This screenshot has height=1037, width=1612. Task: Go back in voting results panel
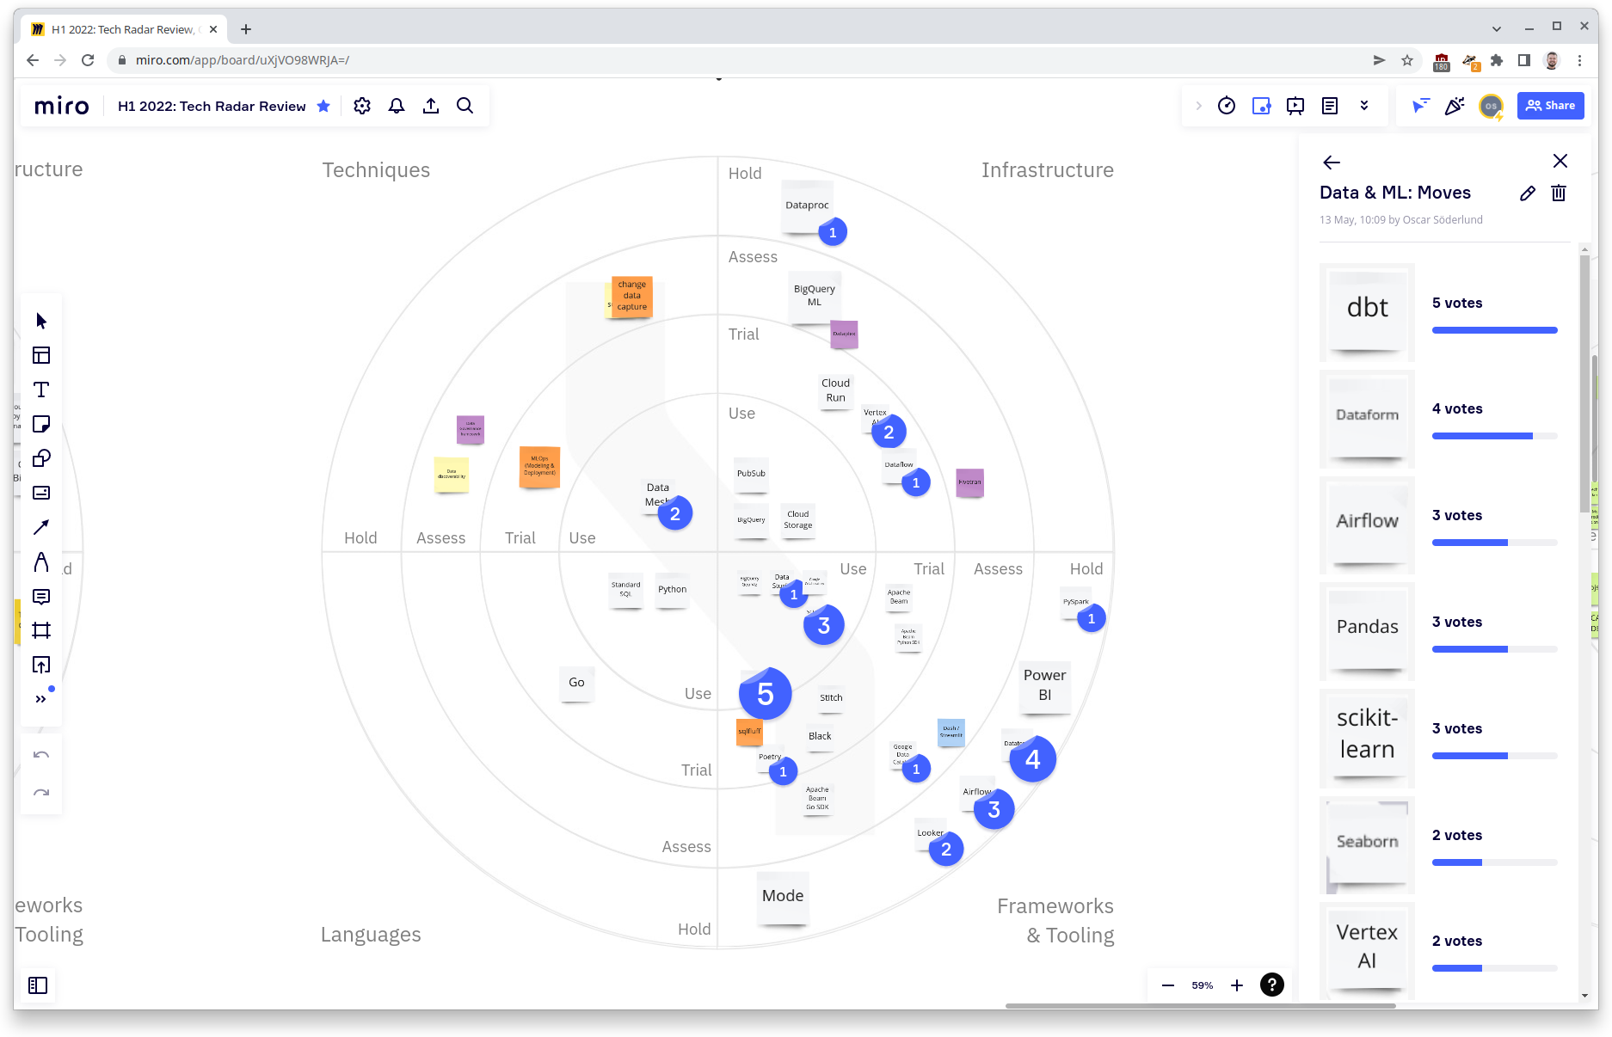point(1332,163)
